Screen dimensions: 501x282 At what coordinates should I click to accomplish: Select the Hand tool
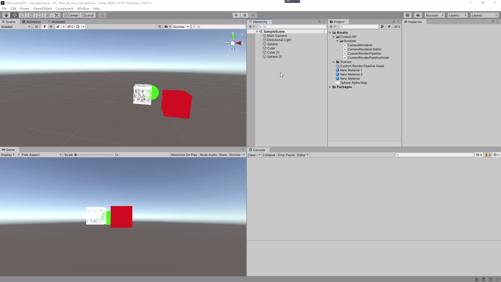click(6, 15)
